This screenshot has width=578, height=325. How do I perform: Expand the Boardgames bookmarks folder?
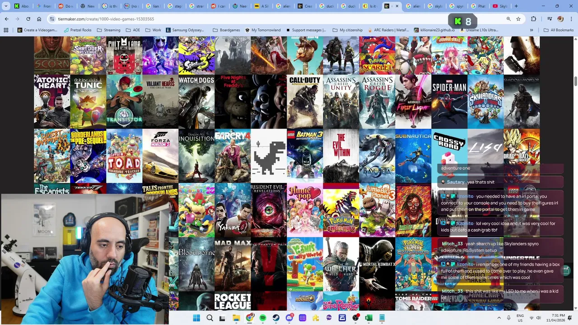coord(226,30)
